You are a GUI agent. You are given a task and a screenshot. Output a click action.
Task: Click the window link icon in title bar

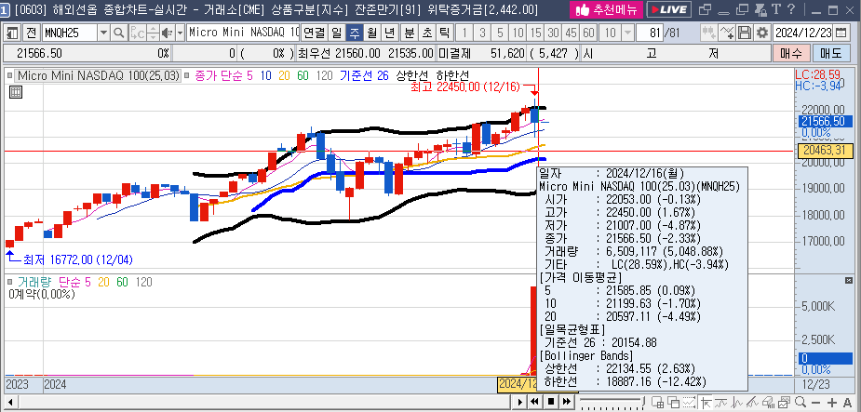pyautogui.click(x=705, y=9)
